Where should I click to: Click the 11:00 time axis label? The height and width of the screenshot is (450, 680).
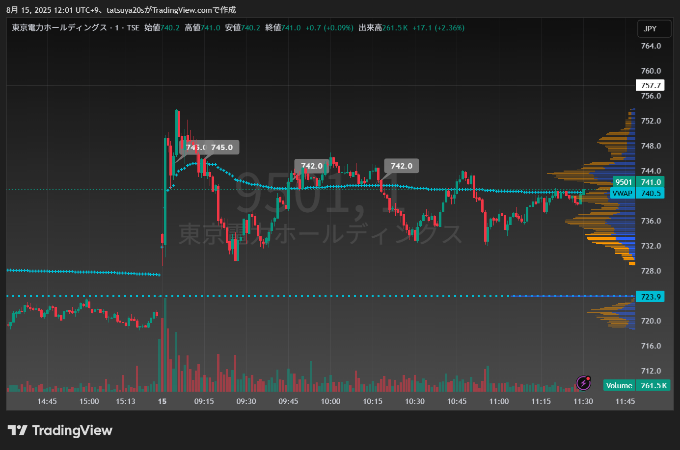click(x=499, y=401)
